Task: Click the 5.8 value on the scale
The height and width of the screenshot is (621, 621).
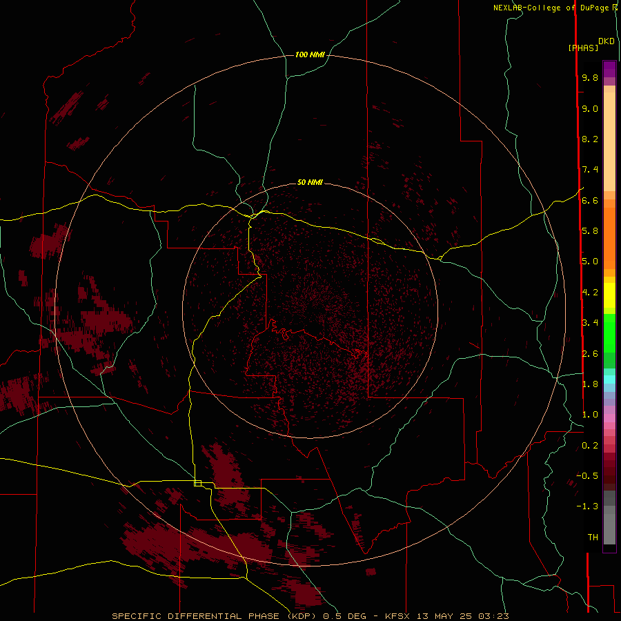Action: (590, 231)
